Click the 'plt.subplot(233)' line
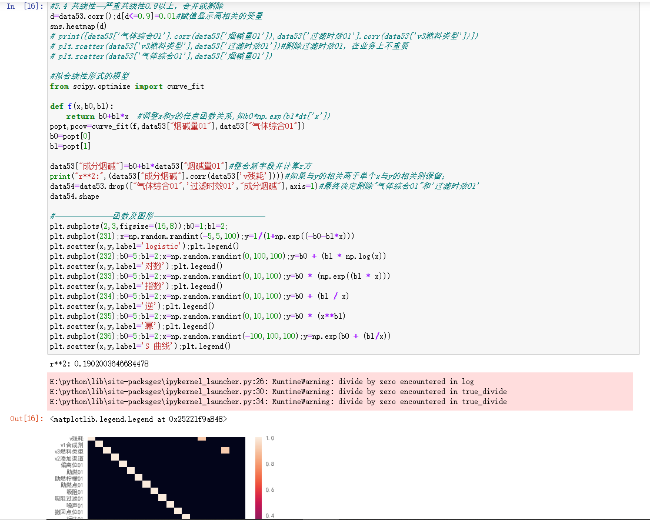This screenshot has width=650, height=520. (x=220, y=276)
